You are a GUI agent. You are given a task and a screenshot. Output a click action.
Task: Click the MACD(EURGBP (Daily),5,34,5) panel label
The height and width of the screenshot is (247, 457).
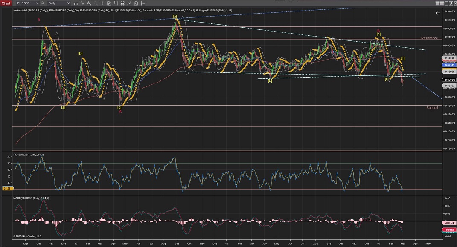coord(31,198)
